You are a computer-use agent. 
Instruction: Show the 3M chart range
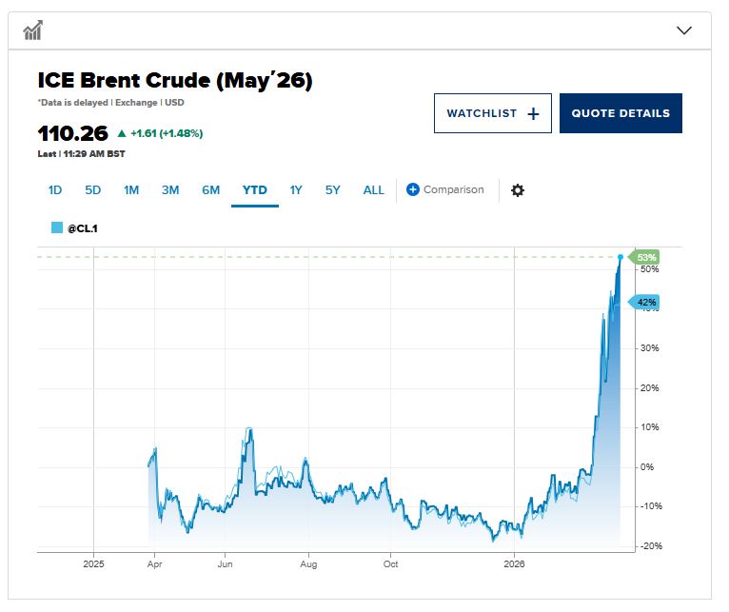tap(170, 190)
